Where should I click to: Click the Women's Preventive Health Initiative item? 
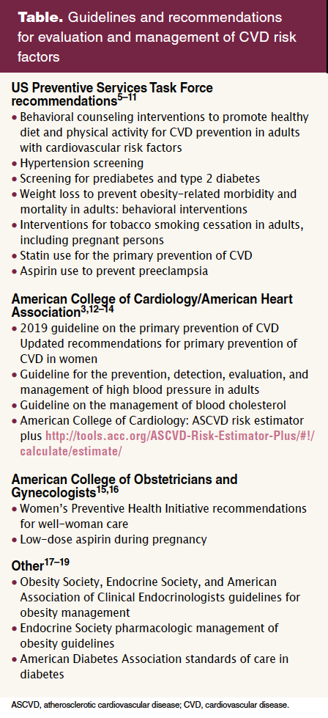point(163,516)
